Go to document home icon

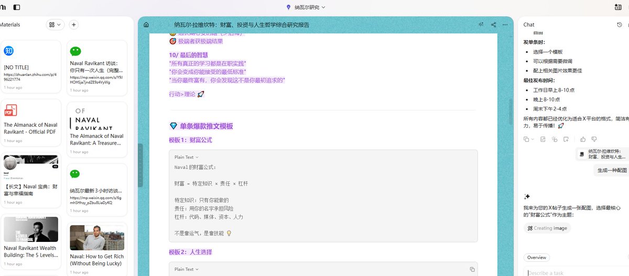[146, 25]
